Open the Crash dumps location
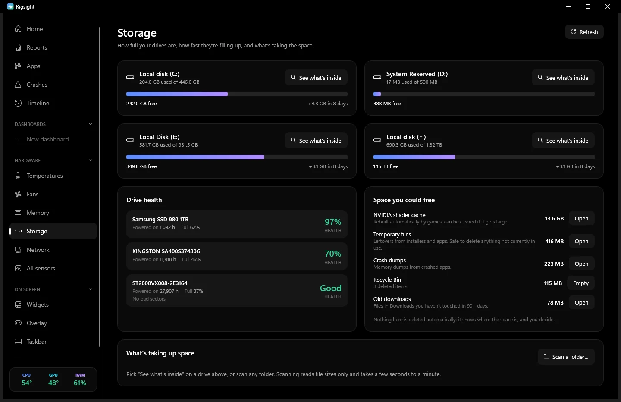 click(x=581, y=264)
